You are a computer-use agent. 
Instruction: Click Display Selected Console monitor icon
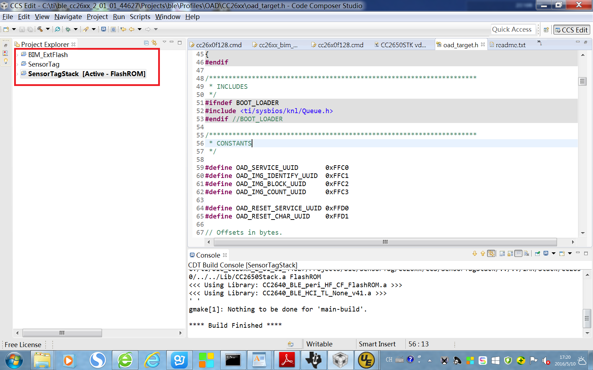tap(546, 253)
